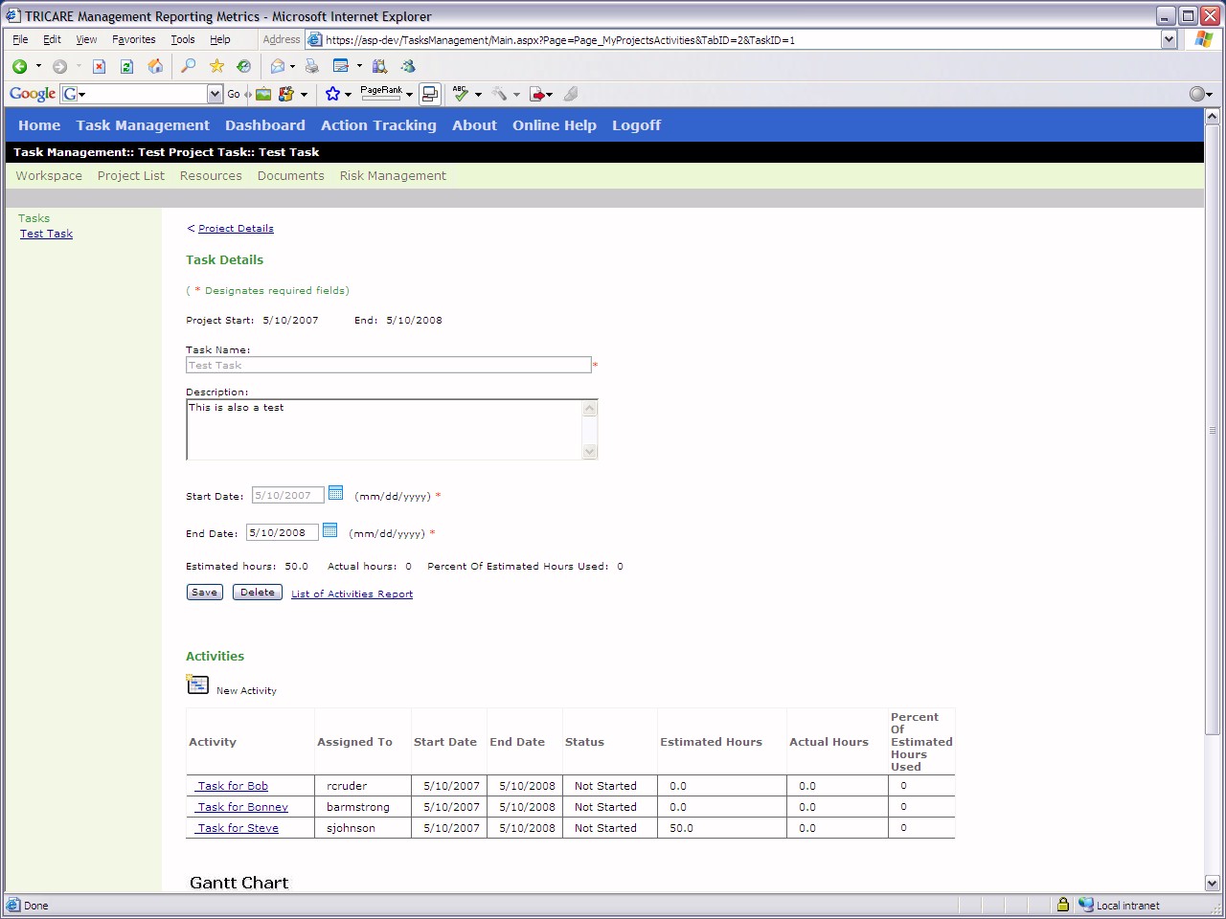
Task: Open the Task for Bonney activity link
Action: coord(242,807)
